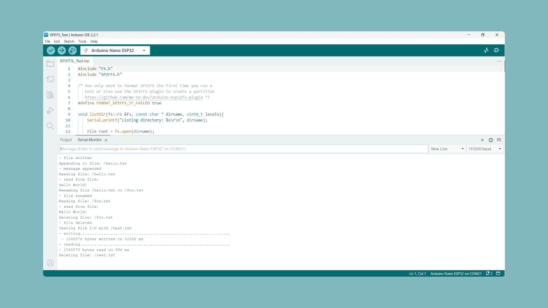The image size is (548, 308).
Task: Start debugging with the debug toolbar button
Action: click(72, 50)
